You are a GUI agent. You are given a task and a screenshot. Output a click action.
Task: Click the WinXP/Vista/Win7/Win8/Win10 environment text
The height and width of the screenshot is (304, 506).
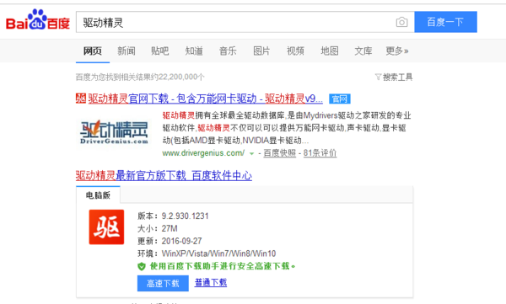218,253
